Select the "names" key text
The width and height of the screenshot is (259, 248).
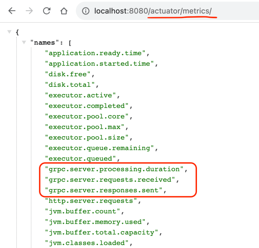(45, 42)
